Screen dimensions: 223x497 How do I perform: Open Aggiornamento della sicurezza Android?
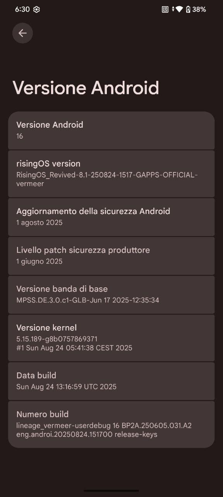pos(111,217)
